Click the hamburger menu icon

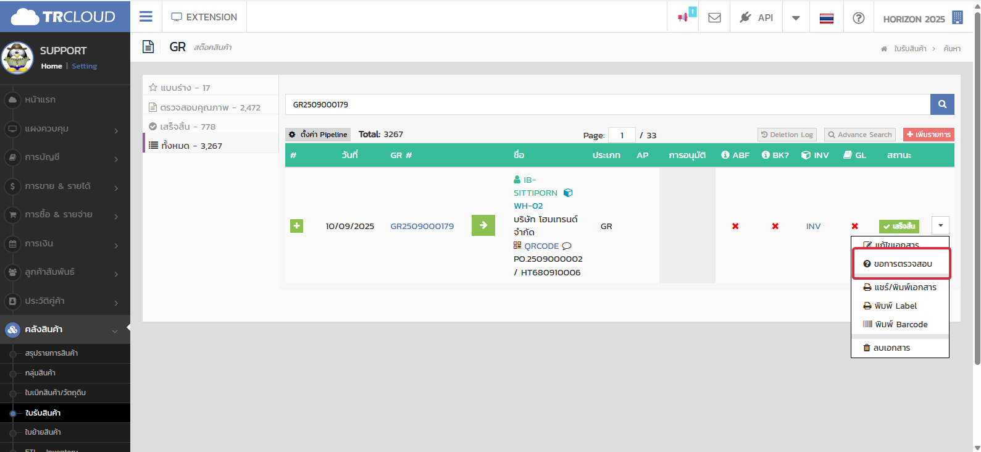pyautogui.click(x=146, y=17)
